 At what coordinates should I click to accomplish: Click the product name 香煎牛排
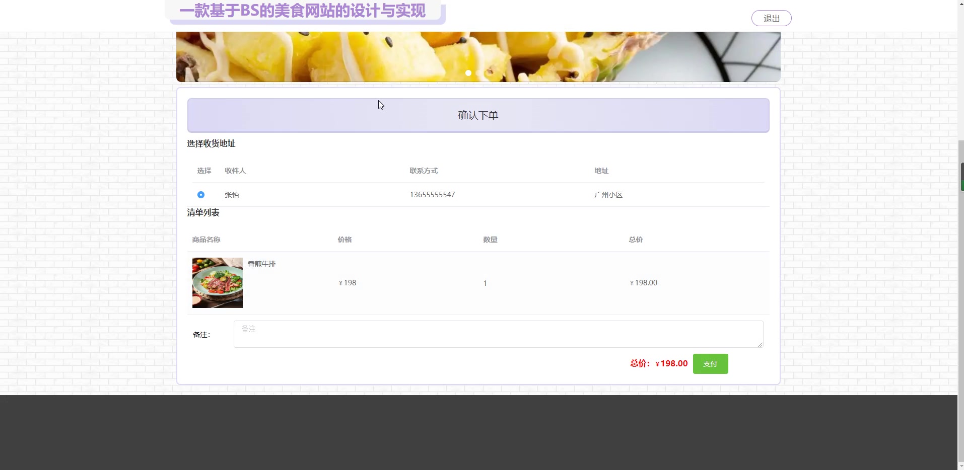pos(261,263)
